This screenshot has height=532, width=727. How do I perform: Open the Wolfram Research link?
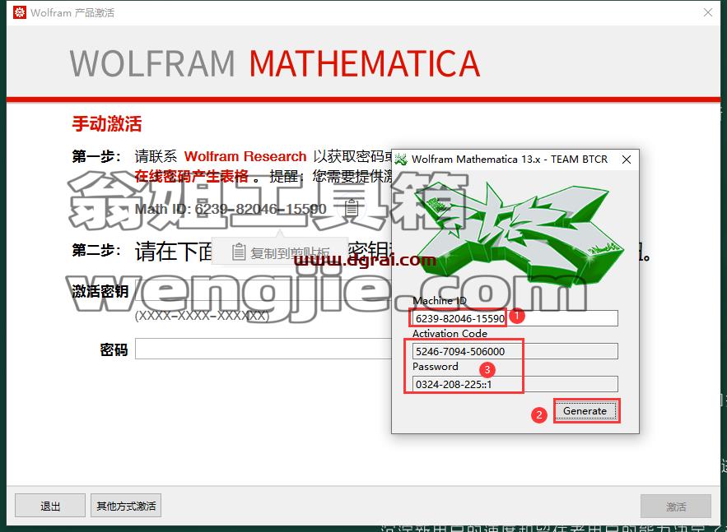coord(245,156)
